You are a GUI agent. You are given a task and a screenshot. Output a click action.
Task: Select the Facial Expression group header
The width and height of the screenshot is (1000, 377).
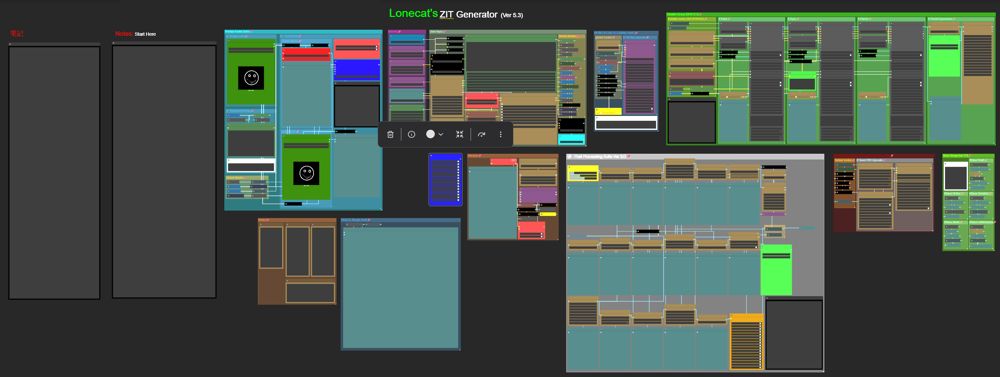(x=940, y=19)
